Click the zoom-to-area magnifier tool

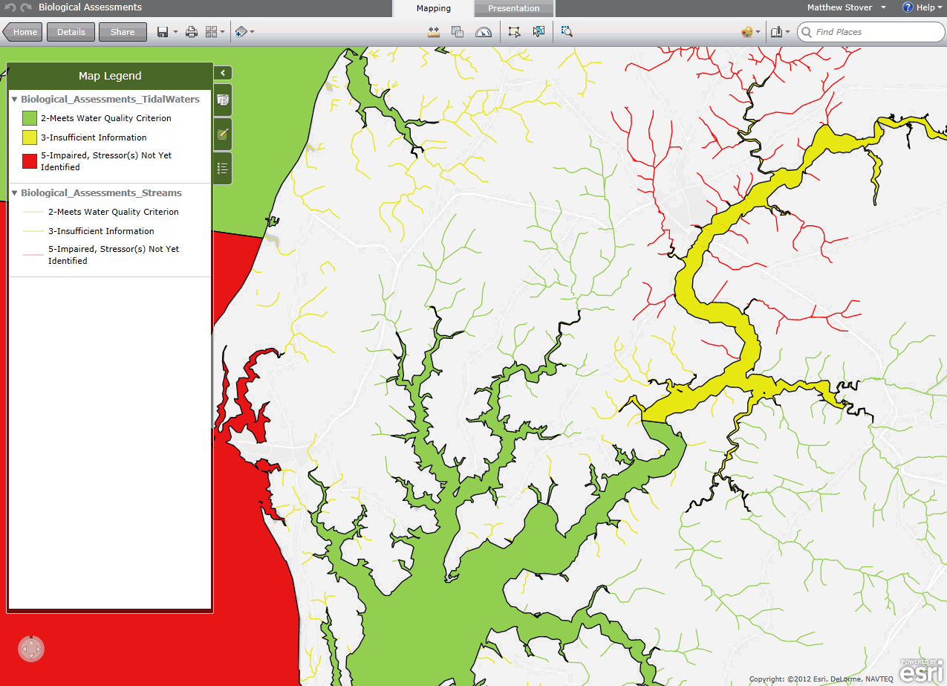(x=567, y=32)
